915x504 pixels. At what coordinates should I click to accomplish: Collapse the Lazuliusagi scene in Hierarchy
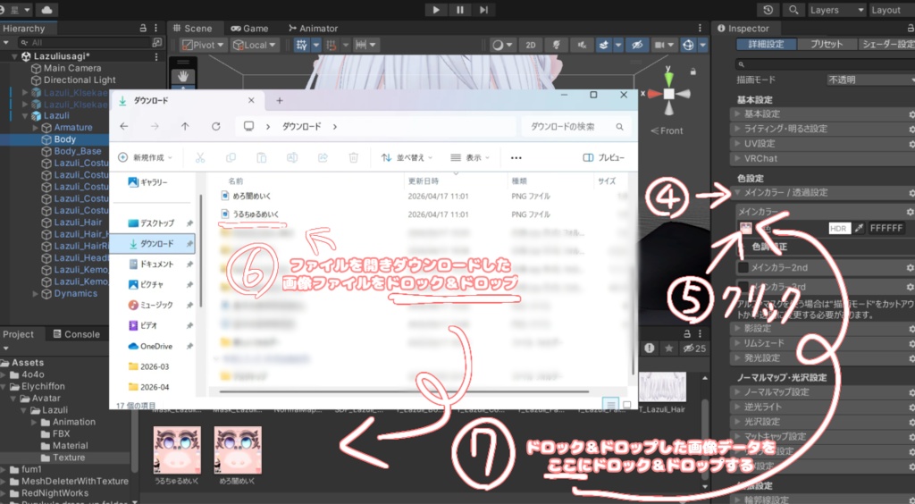tap(15, 56)
